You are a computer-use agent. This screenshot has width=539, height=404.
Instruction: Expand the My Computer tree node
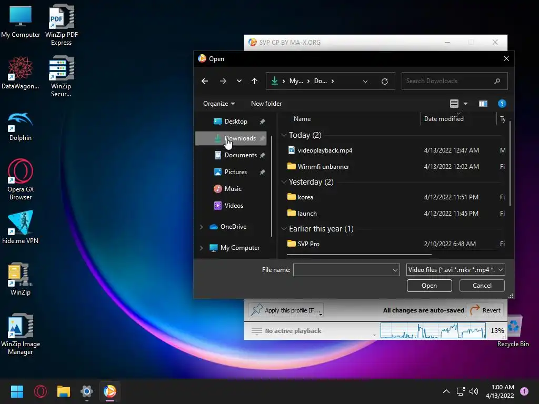(x=202, y=248)
